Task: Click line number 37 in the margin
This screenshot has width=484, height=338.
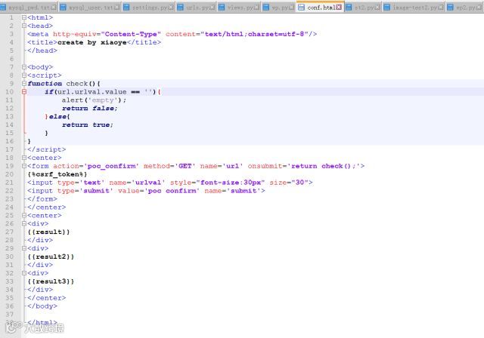Action: [9, 315]
